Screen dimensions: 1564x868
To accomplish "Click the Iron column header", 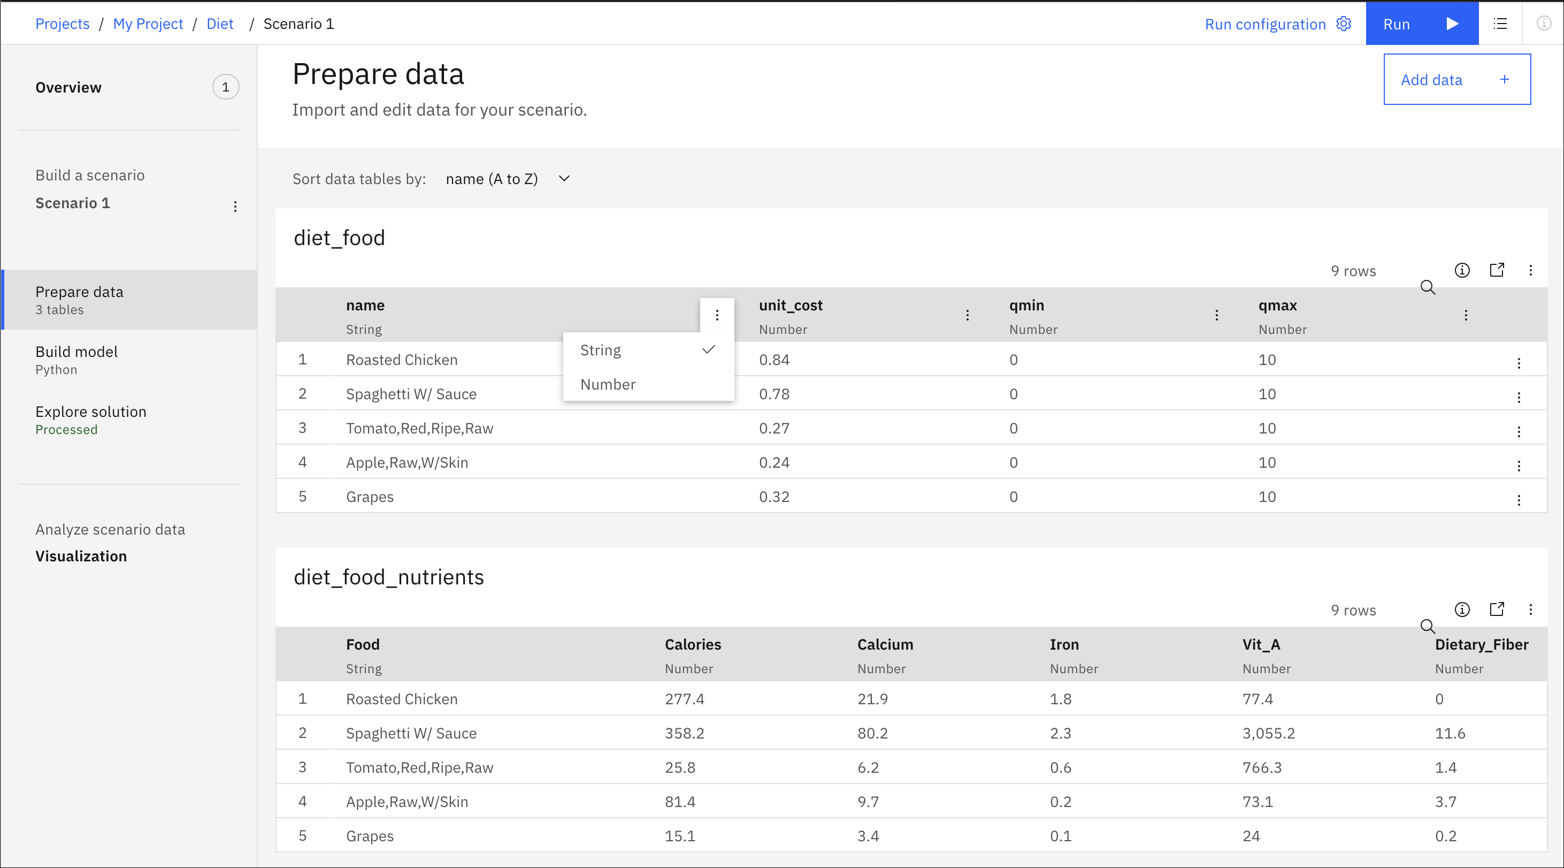I will coord(1064,644).
